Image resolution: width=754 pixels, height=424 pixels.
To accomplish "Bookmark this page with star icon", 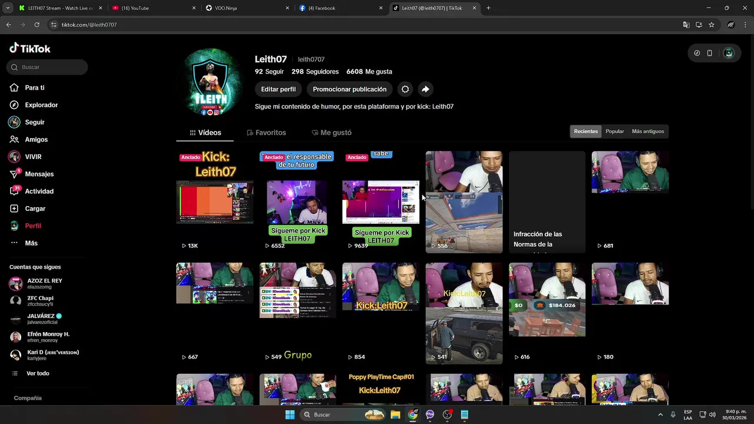I will pyautogui.click(x=712, y=25).
